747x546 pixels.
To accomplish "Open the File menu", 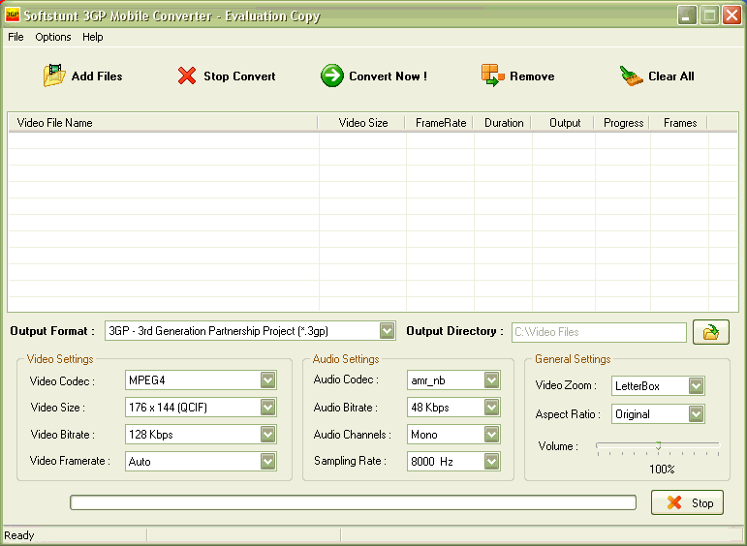I will pyautogui.click(x=16, y=37).
